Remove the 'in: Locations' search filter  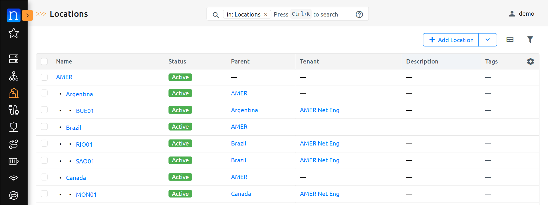point(266,15)
